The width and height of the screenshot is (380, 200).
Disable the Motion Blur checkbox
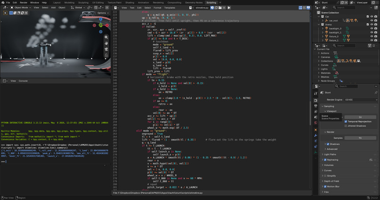[325, 186]
